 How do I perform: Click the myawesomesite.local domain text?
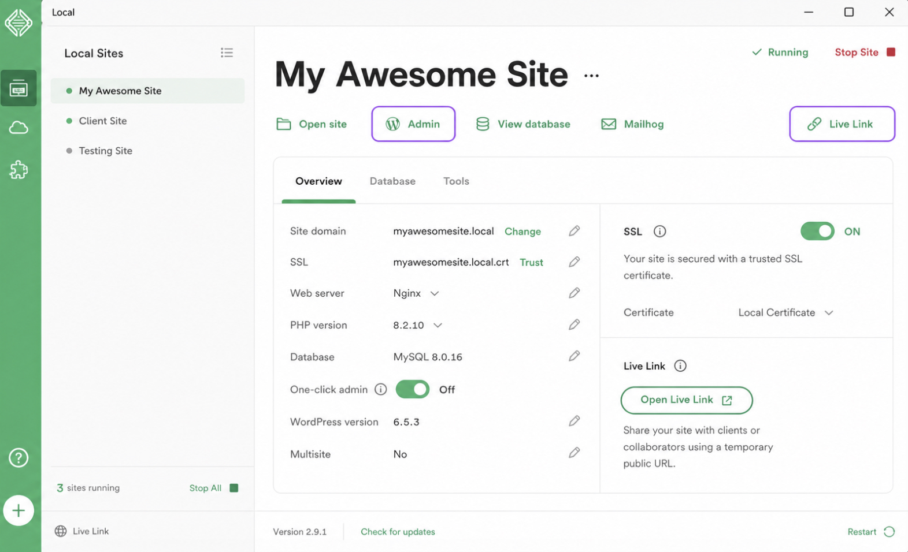pos(443,231)
